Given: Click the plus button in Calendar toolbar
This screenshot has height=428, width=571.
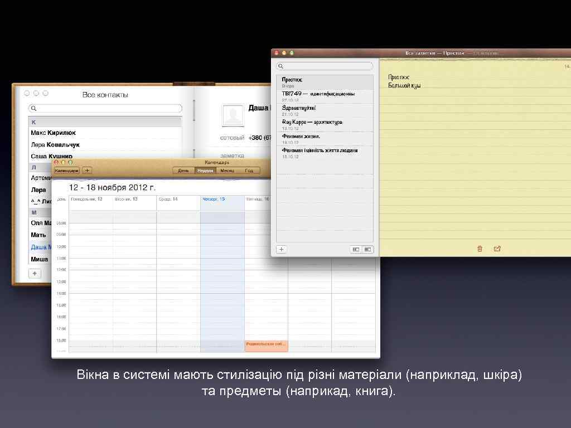Looking at the screenshot, I should (x=87, y=171).
